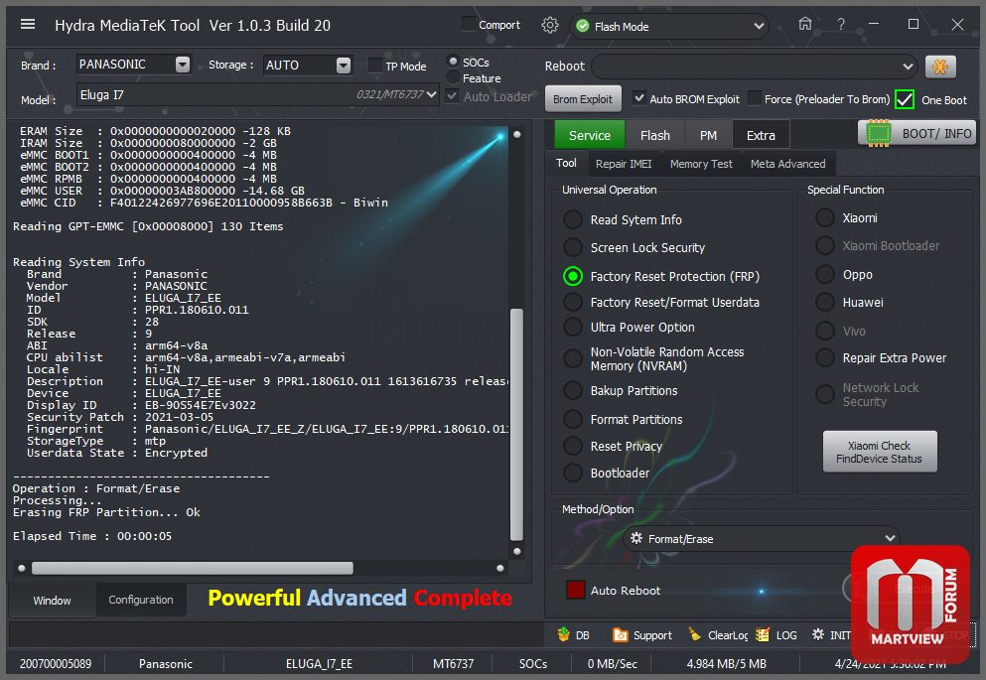Select Bakup Partitions option

(572, 390)
